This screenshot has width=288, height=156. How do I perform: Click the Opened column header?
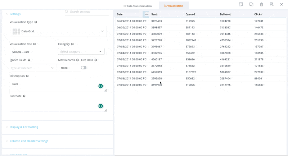click(x=190, y=14)
